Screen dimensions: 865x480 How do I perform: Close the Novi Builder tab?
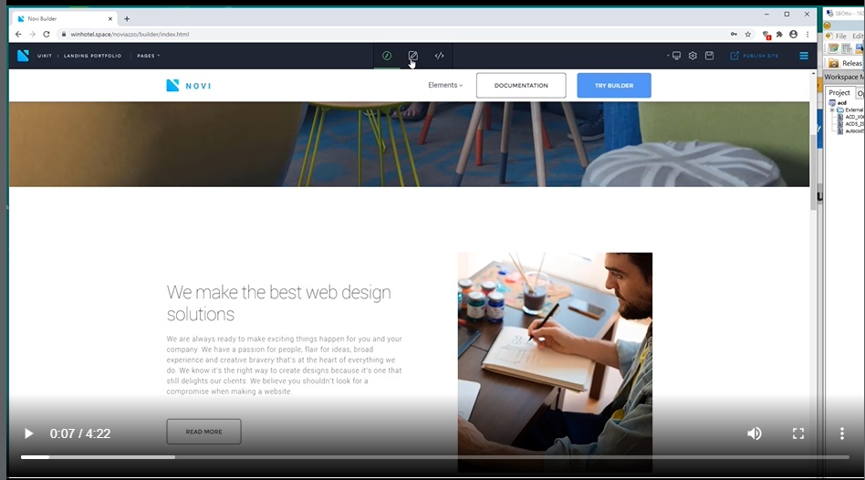(x=109, y=19)
